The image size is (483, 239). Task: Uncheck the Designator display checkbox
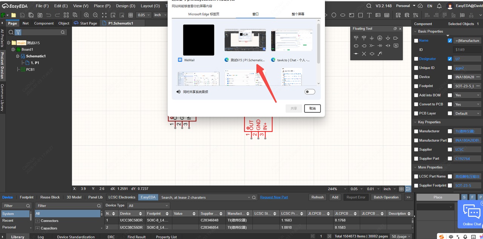point(450,59)
